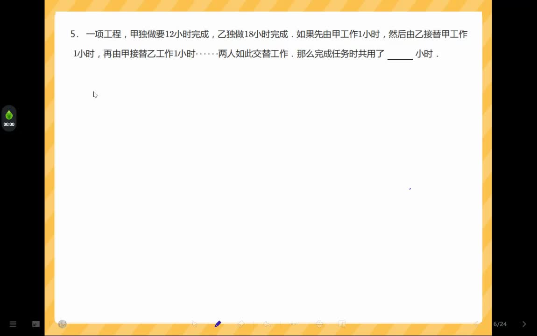Click the round avatar icon
This screenshot has height=336, width=537.
(62, 324)
